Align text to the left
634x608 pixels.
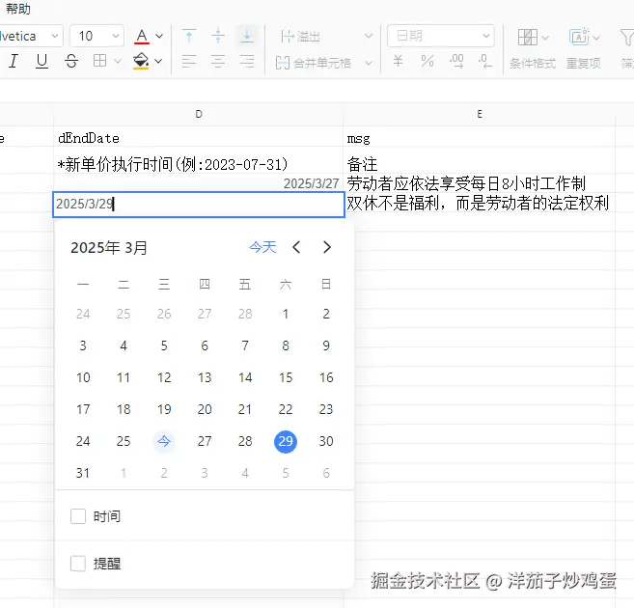coord(189,61)
